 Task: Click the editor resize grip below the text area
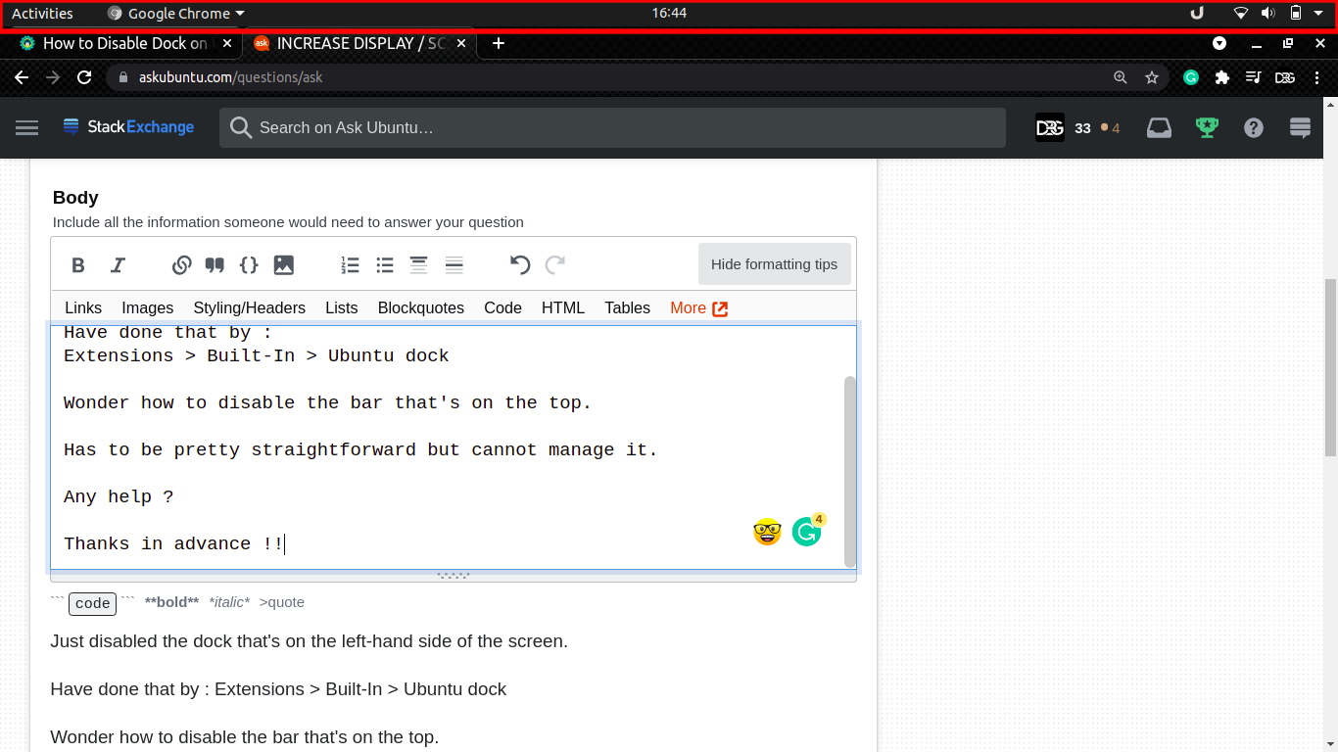[x=454, y=576]
